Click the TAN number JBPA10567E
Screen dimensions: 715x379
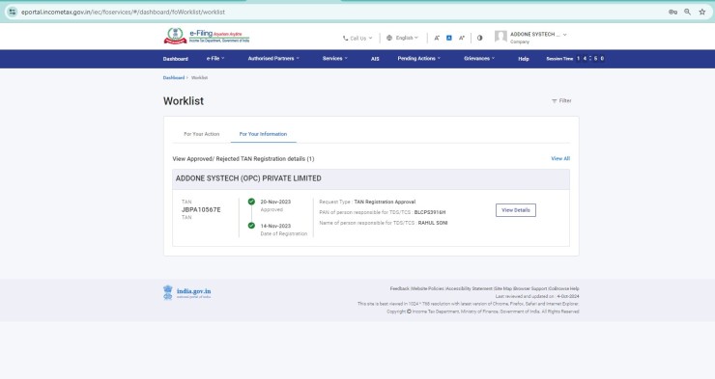tap(201, 209)
